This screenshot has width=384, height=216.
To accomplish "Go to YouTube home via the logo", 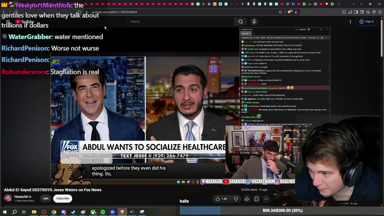I will click(x=25, y=22).
